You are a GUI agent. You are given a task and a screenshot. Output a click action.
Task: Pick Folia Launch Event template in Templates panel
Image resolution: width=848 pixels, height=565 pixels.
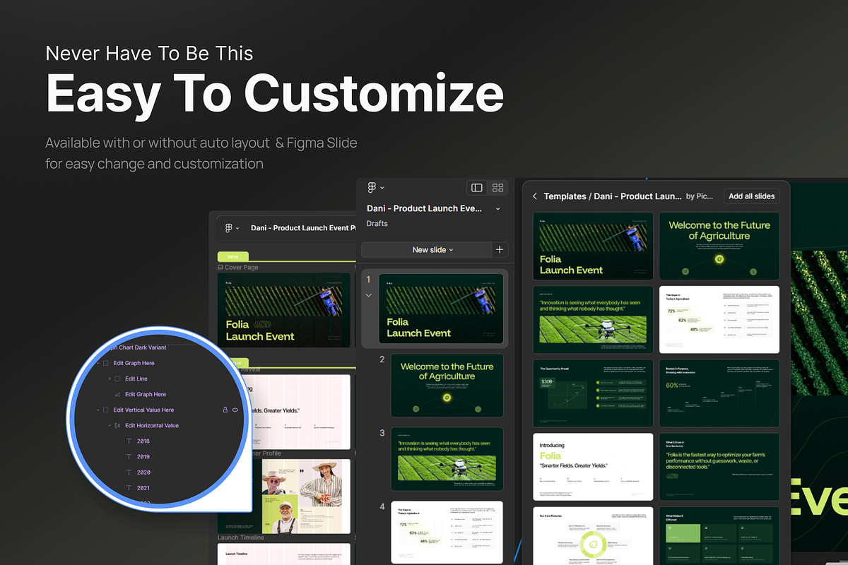(594, 246)
